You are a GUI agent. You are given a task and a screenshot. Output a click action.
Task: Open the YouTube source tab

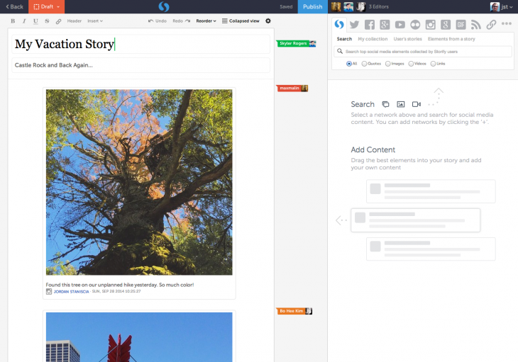pos(400,24)
